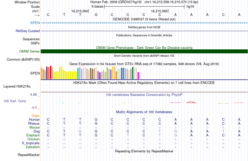Click '100 vertebrates Basewise Conservation by PhyloP' title

[x=144, y=95]
